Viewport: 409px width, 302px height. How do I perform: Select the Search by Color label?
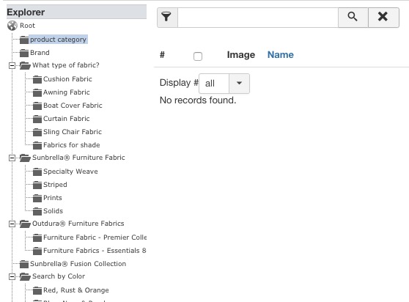pyautogui.click(x=59, y=276)
